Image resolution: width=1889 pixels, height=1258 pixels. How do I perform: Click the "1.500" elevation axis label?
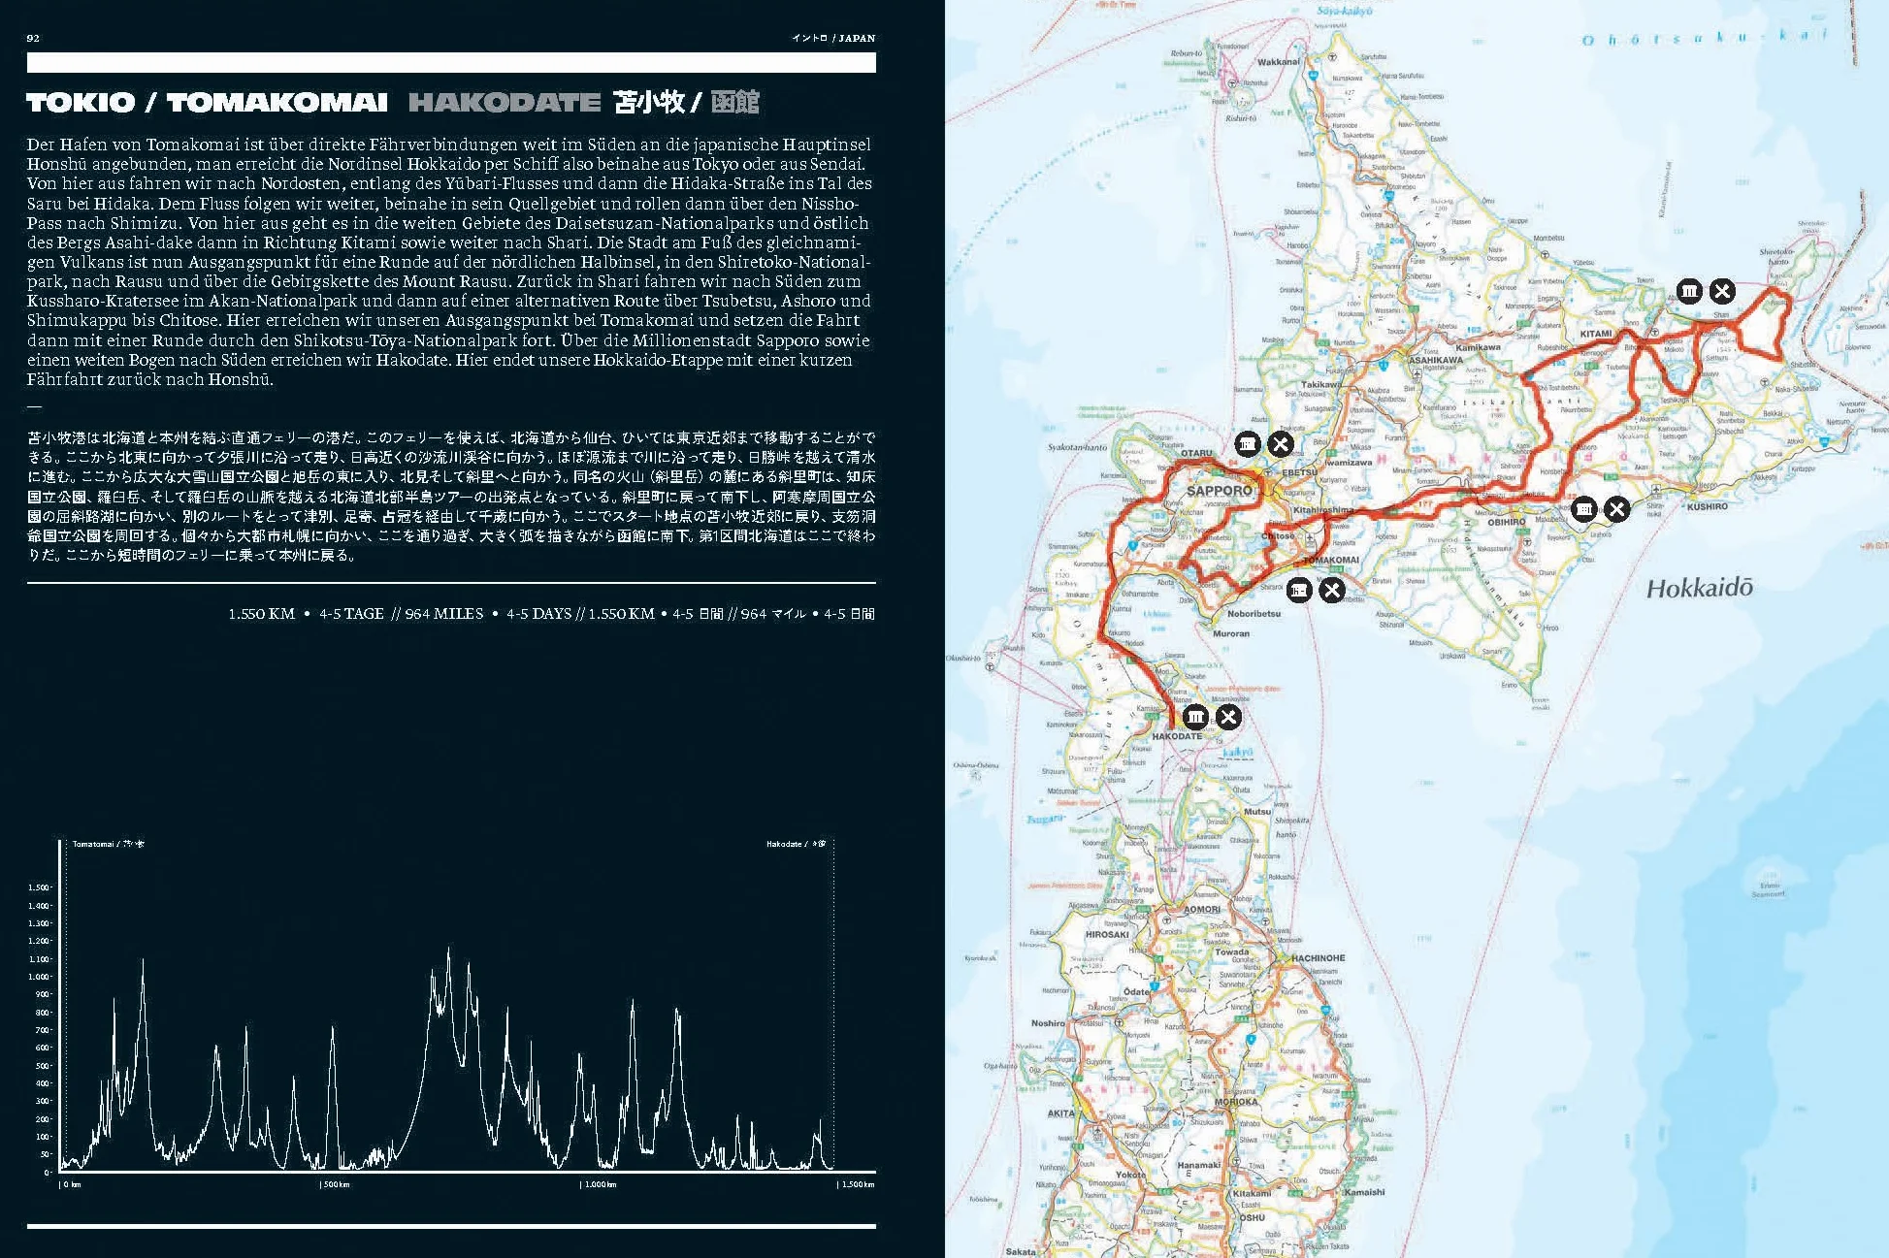coord(39,887)
